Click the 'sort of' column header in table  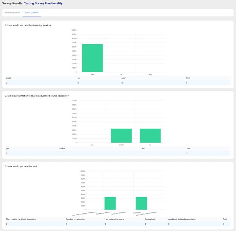point(62,149)
